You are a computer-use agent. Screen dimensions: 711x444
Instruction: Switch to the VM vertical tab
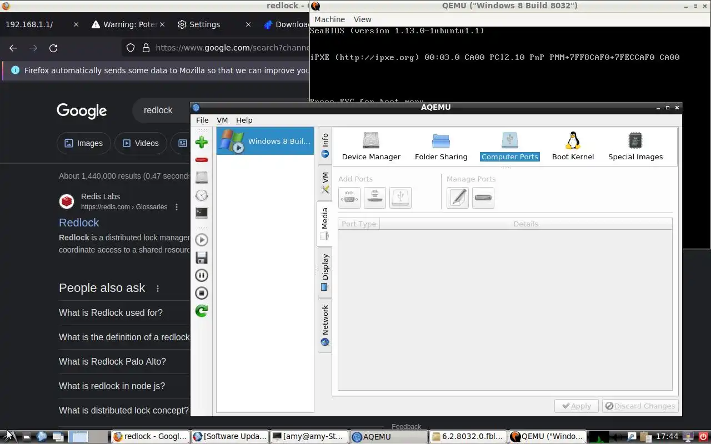[325, 183]
